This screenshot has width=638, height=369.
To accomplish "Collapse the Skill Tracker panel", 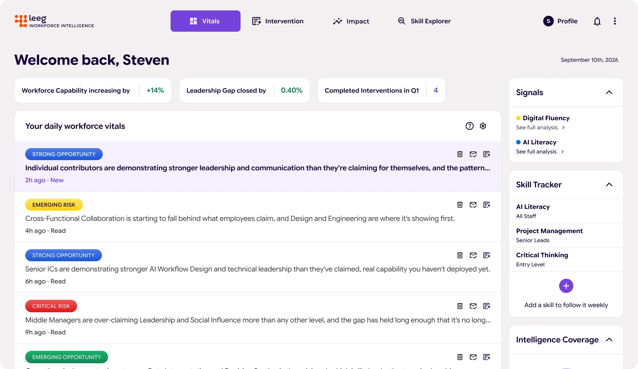I will (609, 185).
